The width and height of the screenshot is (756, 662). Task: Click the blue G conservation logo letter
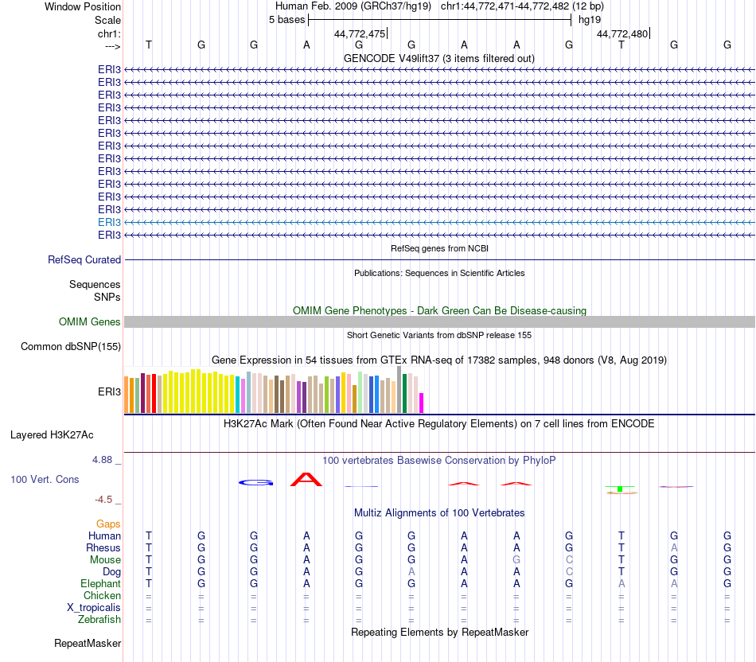point(256,483)
